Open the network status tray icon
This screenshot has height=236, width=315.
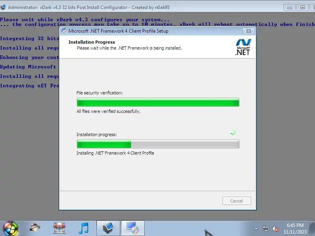coord(265,229)
